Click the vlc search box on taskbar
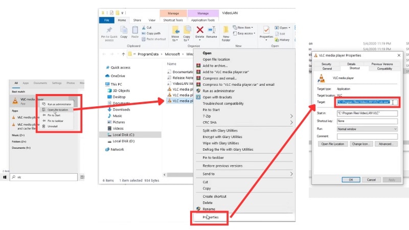The width and height of the screenshot is (409, 230). pos(44,177)
